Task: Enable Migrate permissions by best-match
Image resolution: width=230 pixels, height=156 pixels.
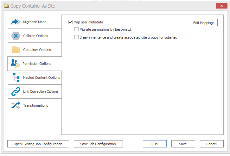Action: (x=76, y=29)
